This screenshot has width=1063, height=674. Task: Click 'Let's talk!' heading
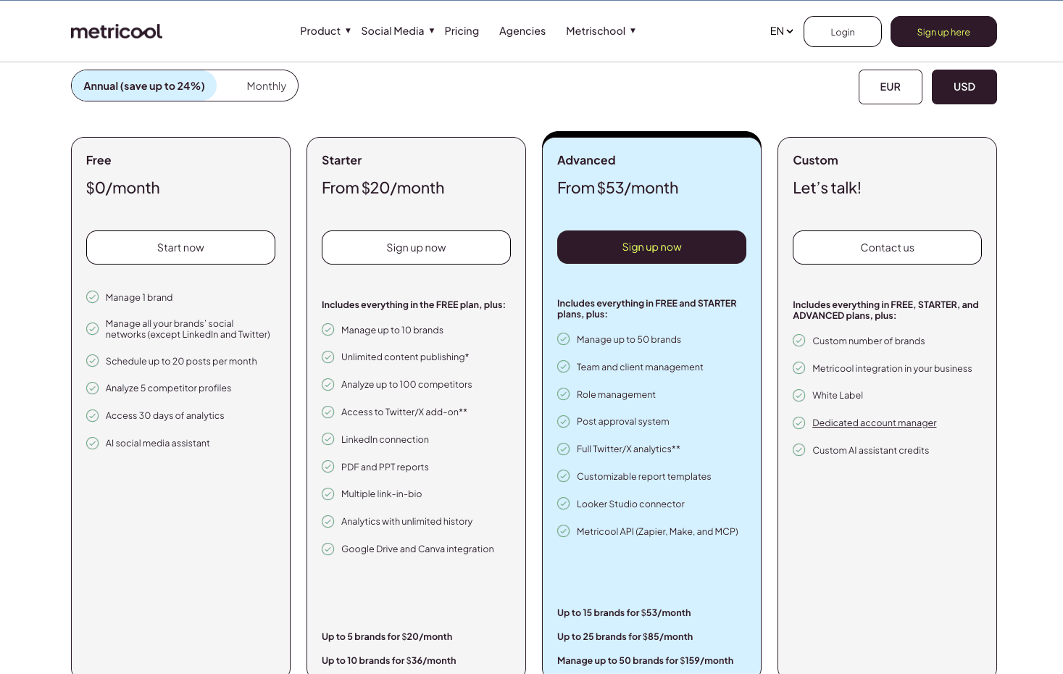(827, 188)
